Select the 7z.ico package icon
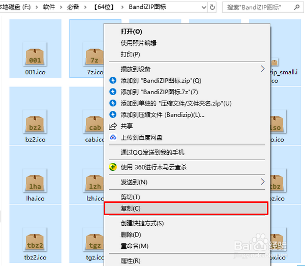This screenshot has height=266, width=305. pyautogui.click(x=94, y=54)
